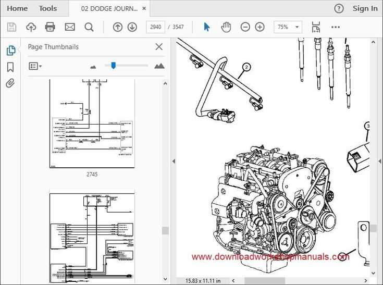
Task: Click document vertical scrollbar handle
Action: (373, 228)
